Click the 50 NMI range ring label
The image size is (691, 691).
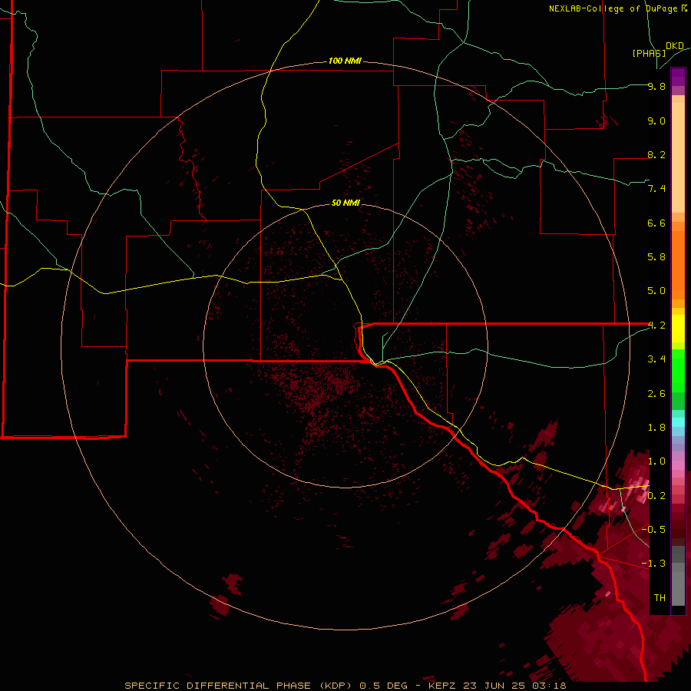345,203
